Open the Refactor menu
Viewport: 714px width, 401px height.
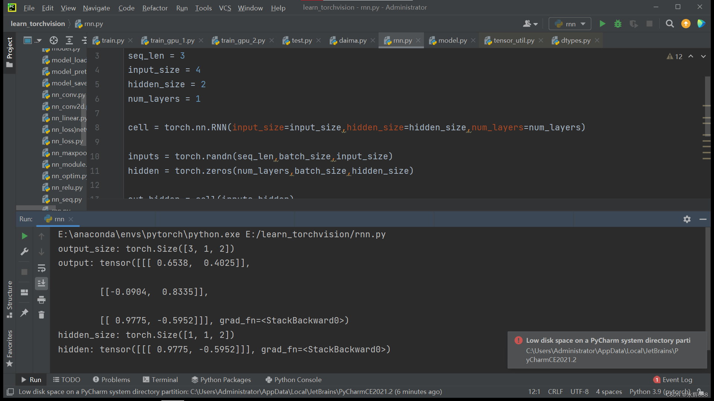pos(155,8)
